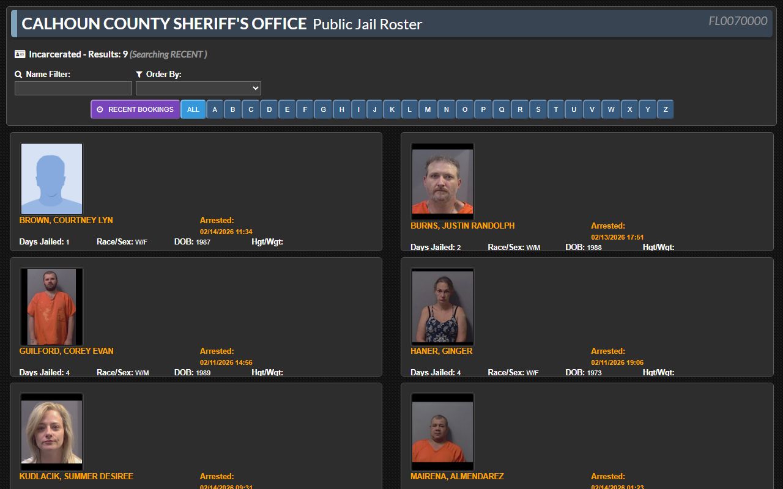This screenshot has width=783, height=489.
Task: Filter roster by letter O
Action: pos(465,109)
